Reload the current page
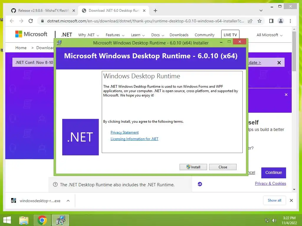 click(31, 21)
